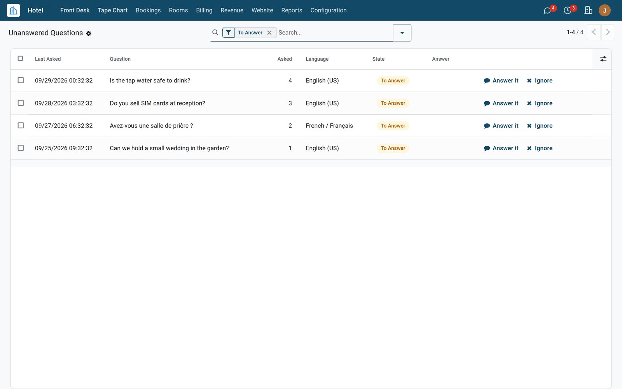
Task: Sort by Answer column header
Action: 440,59
